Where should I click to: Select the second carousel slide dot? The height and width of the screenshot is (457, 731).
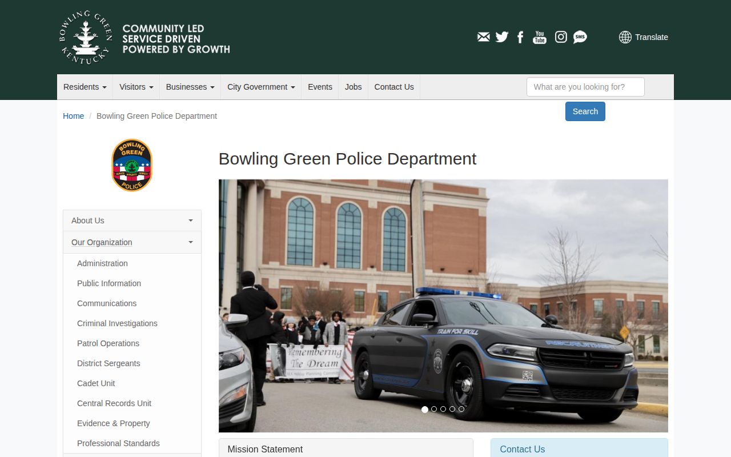[434, 409]
